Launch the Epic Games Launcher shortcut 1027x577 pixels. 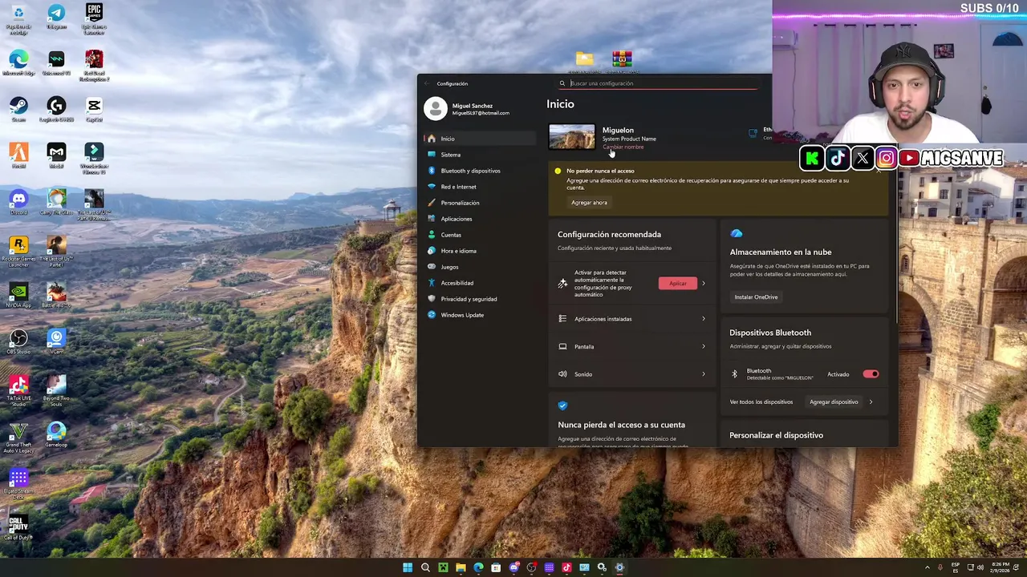pyautogui.click(x=94, y=19)
